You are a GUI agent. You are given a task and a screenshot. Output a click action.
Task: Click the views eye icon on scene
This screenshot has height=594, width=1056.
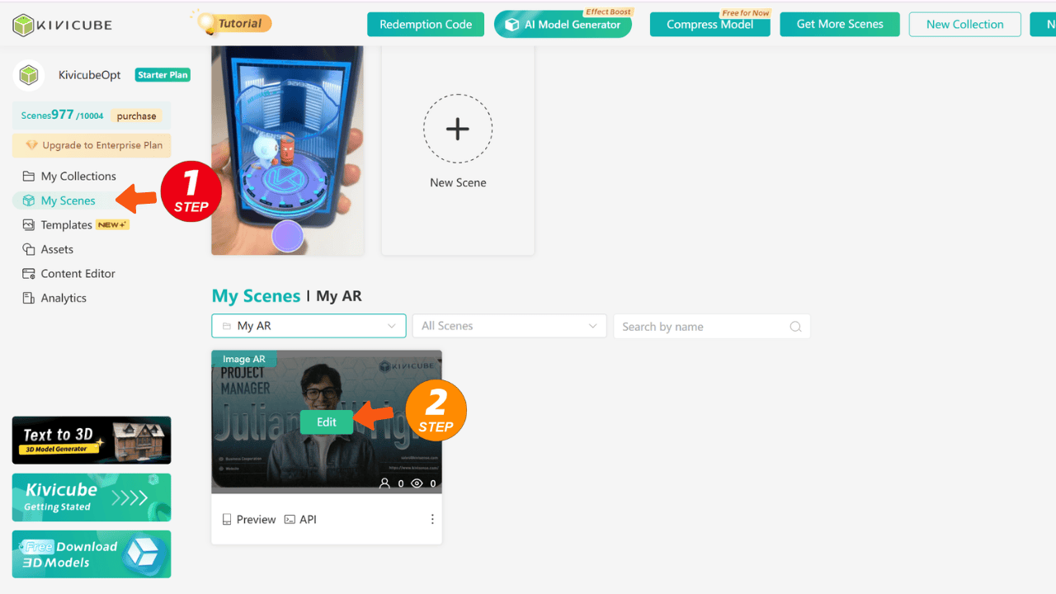(x=417, y=483)
